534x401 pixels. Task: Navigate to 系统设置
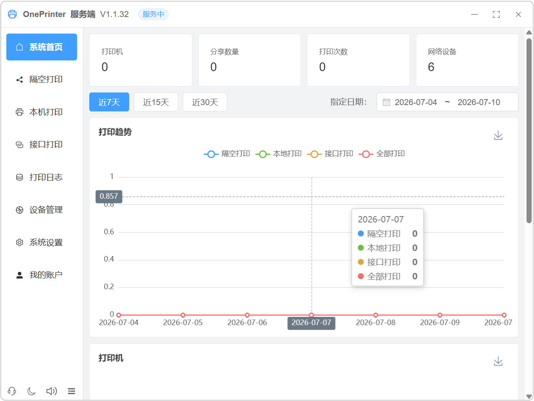point(41,243)
